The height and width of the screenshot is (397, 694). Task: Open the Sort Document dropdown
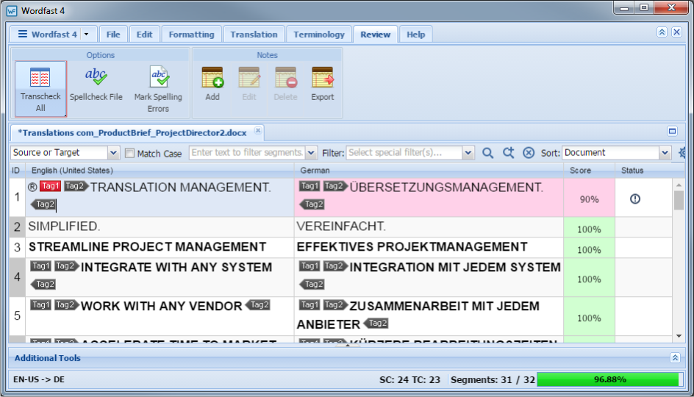click(665, 153)
